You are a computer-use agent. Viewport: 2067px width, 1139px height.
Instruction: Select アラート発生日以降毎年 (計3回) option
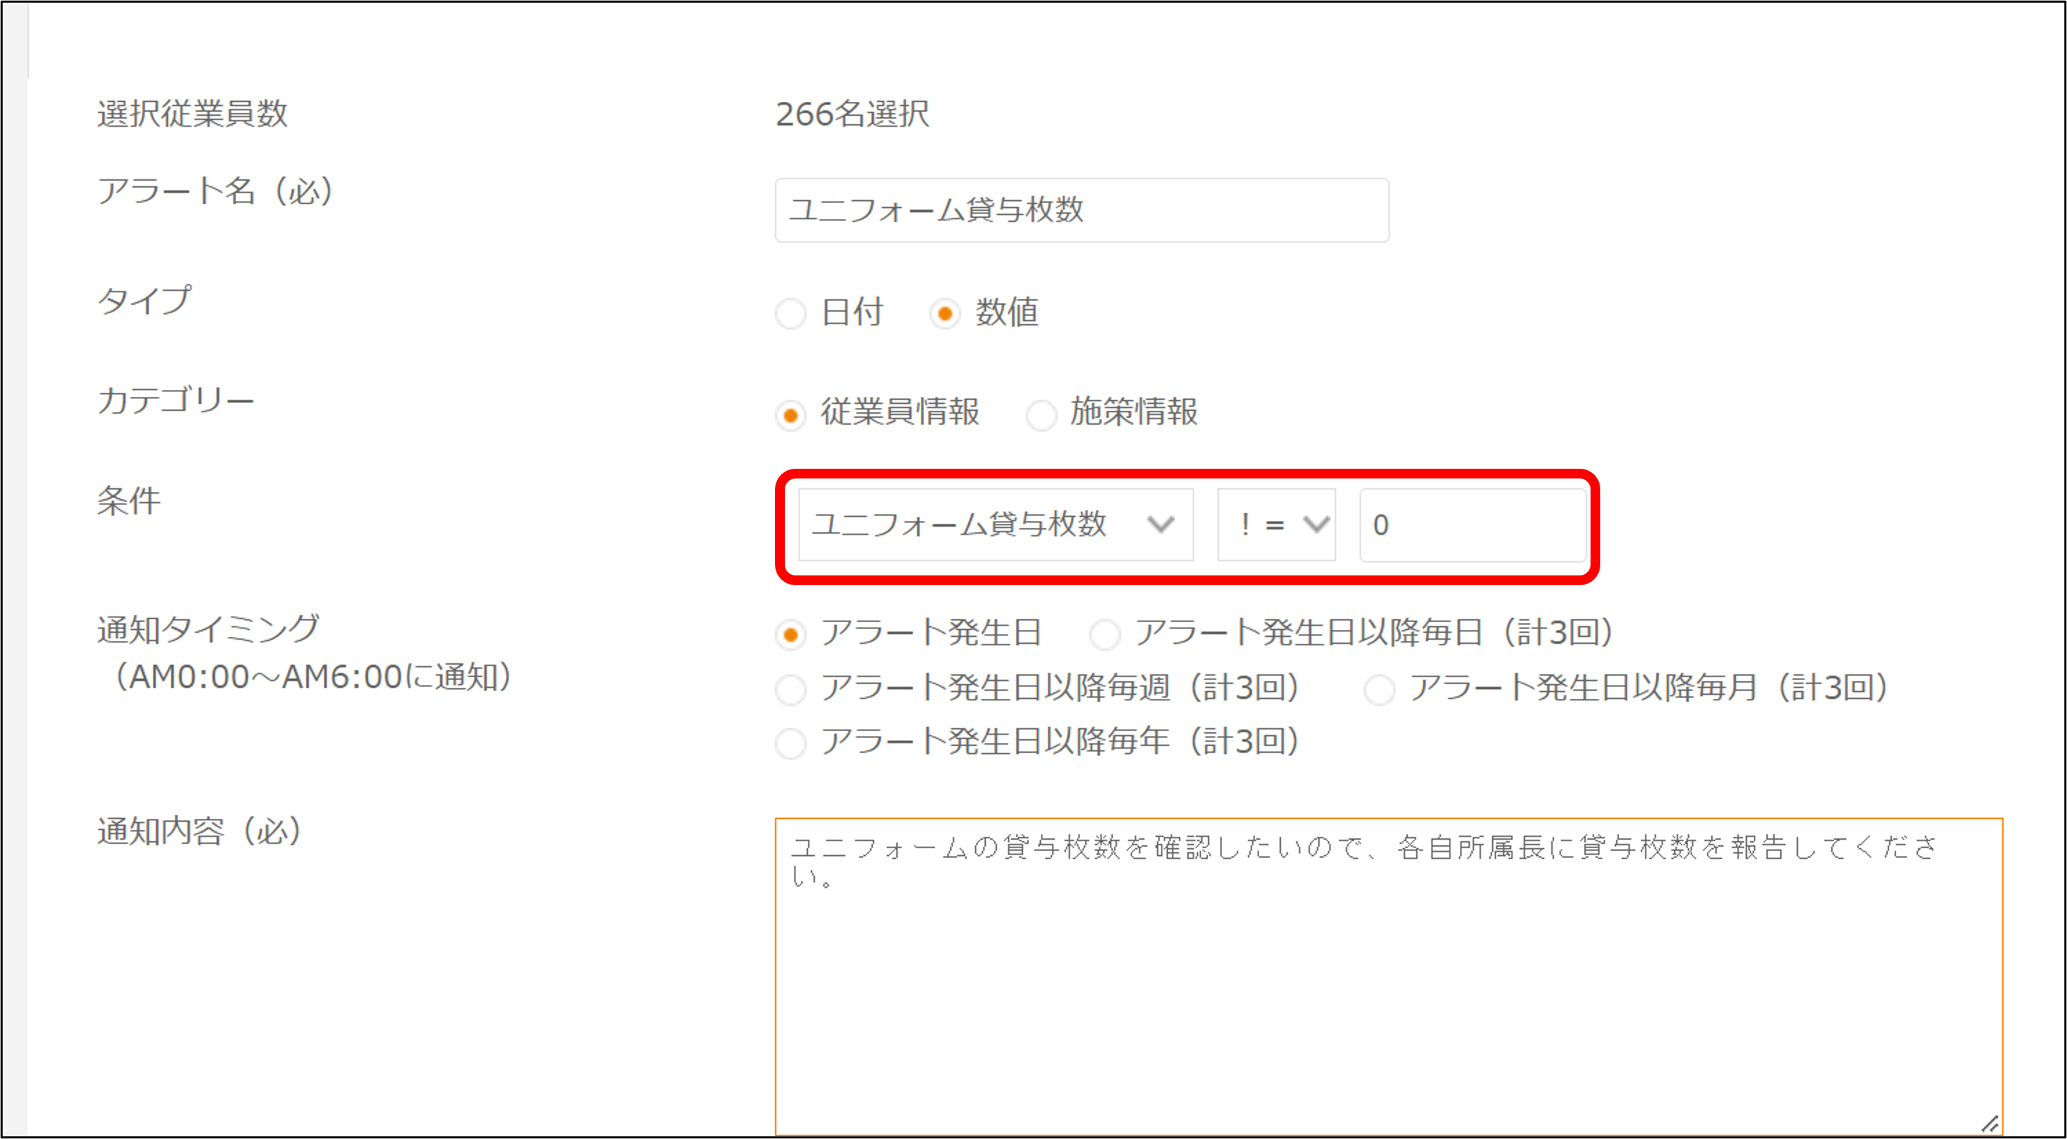tap(790, 743)
